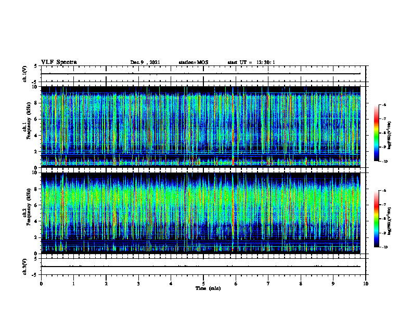Image resolution: width=412 pixels, height=318 pixels.
Task: Click the "VLF Spectra" title text
Action: pos(59,62)
